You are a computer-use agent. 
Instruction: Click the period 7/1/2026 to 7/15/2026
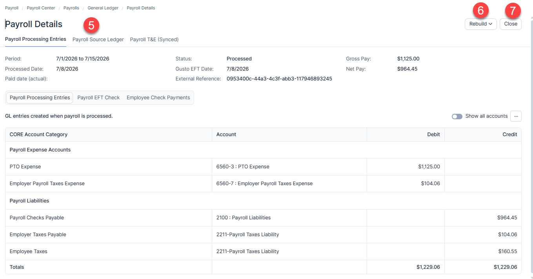point(83,58)
